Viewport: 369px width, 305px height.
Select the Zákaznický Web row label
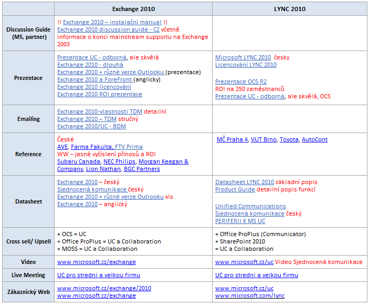point(28,292)
